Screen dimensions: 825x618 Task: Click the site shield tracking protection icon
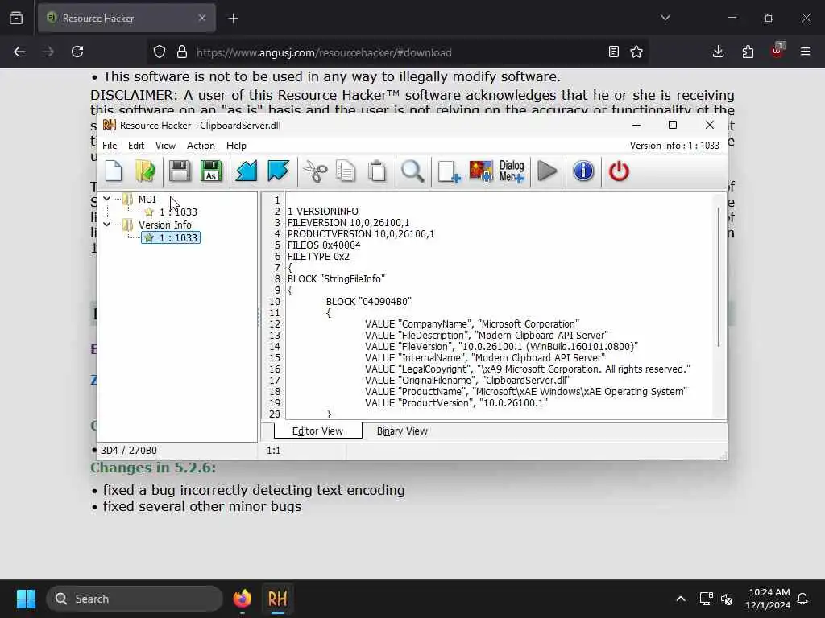[160, 51]
